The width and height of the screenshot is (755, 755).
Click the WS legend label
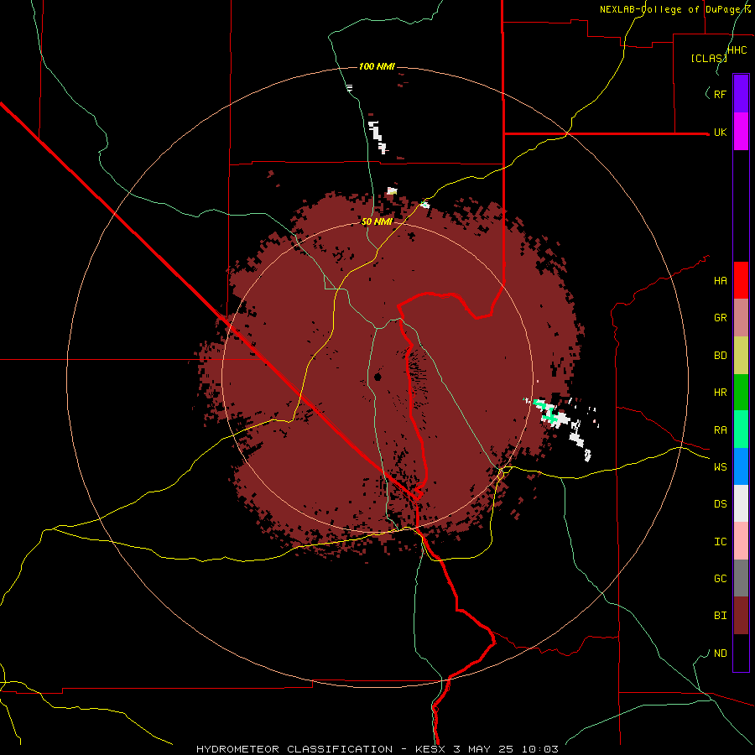point(720,467)
